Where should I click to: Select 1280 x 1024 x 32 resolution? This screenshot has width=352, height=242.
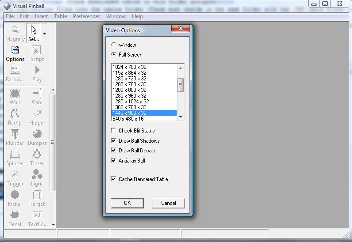coord(144,102)
